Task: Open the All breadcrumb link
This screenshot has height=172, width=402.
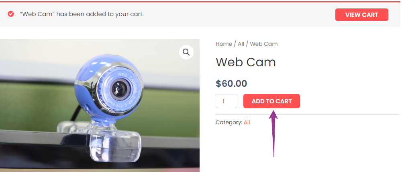Action: point(241,44)
